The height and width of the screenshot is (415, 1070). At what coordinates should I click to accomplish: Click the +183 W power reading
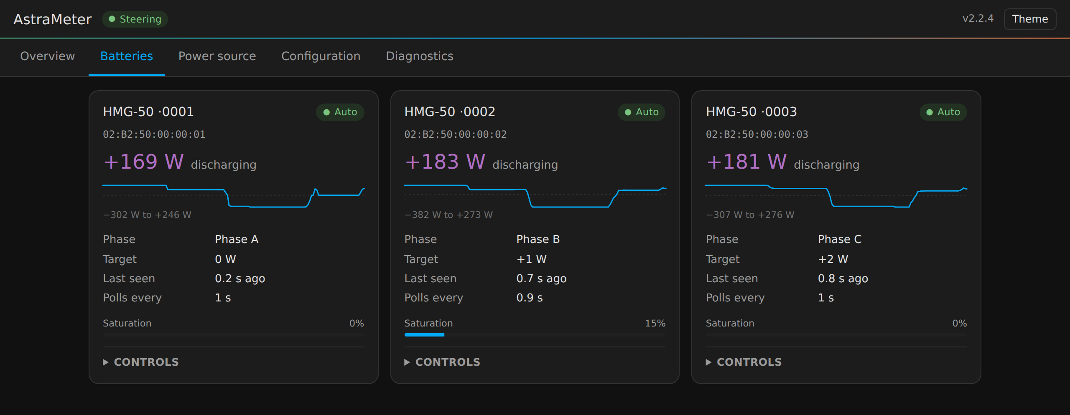click(x=445, y=162)
